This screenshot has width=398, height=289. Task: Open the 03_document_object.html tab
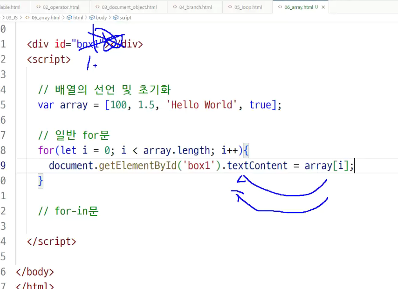pyautogui.click(x=129, y=7)
